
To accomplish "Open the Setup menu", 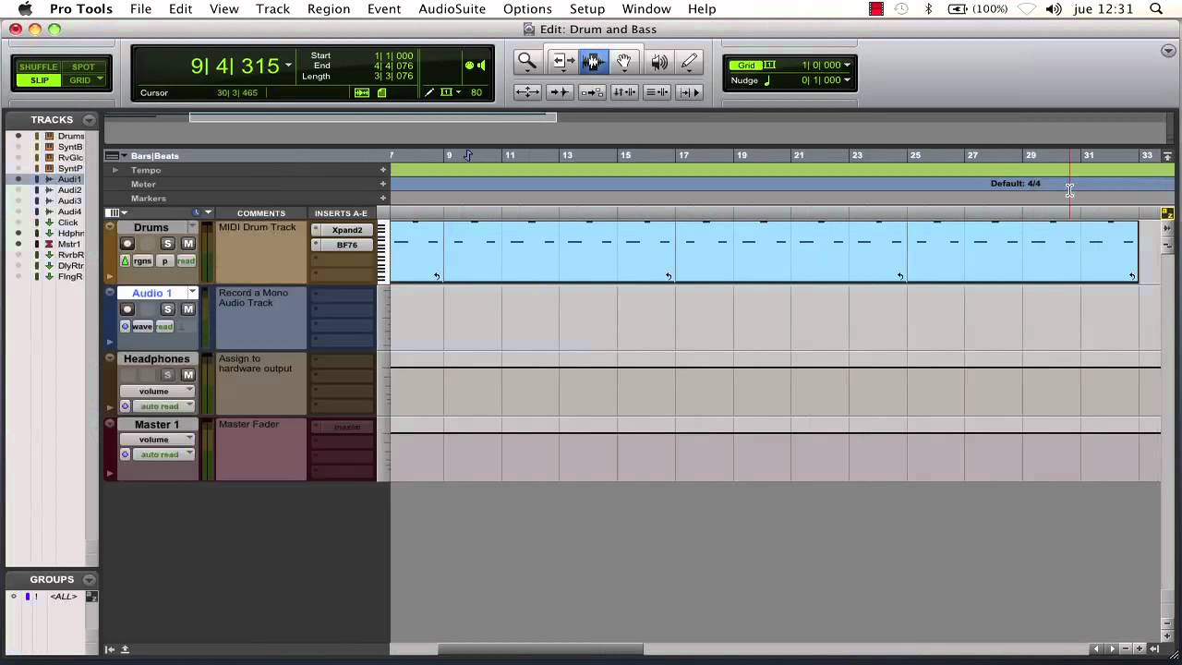I will coord(587,9).
